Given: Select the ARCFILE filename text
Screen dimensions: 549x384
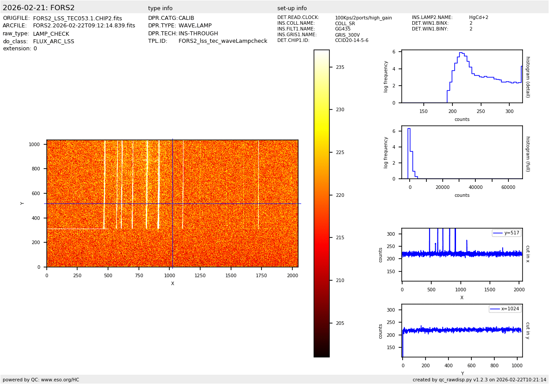Looking at the screenshot, I should pos(84,26).
